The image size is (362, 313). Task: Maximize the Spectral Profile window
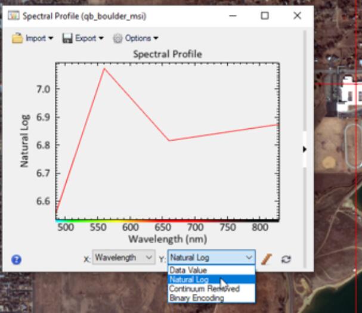click(x=265, y=16)
